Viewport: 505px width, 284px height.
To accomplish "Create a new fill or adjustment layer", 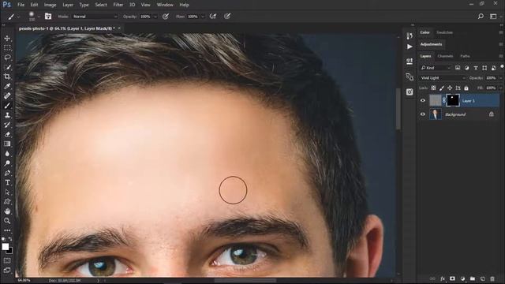I will (463, 278).
